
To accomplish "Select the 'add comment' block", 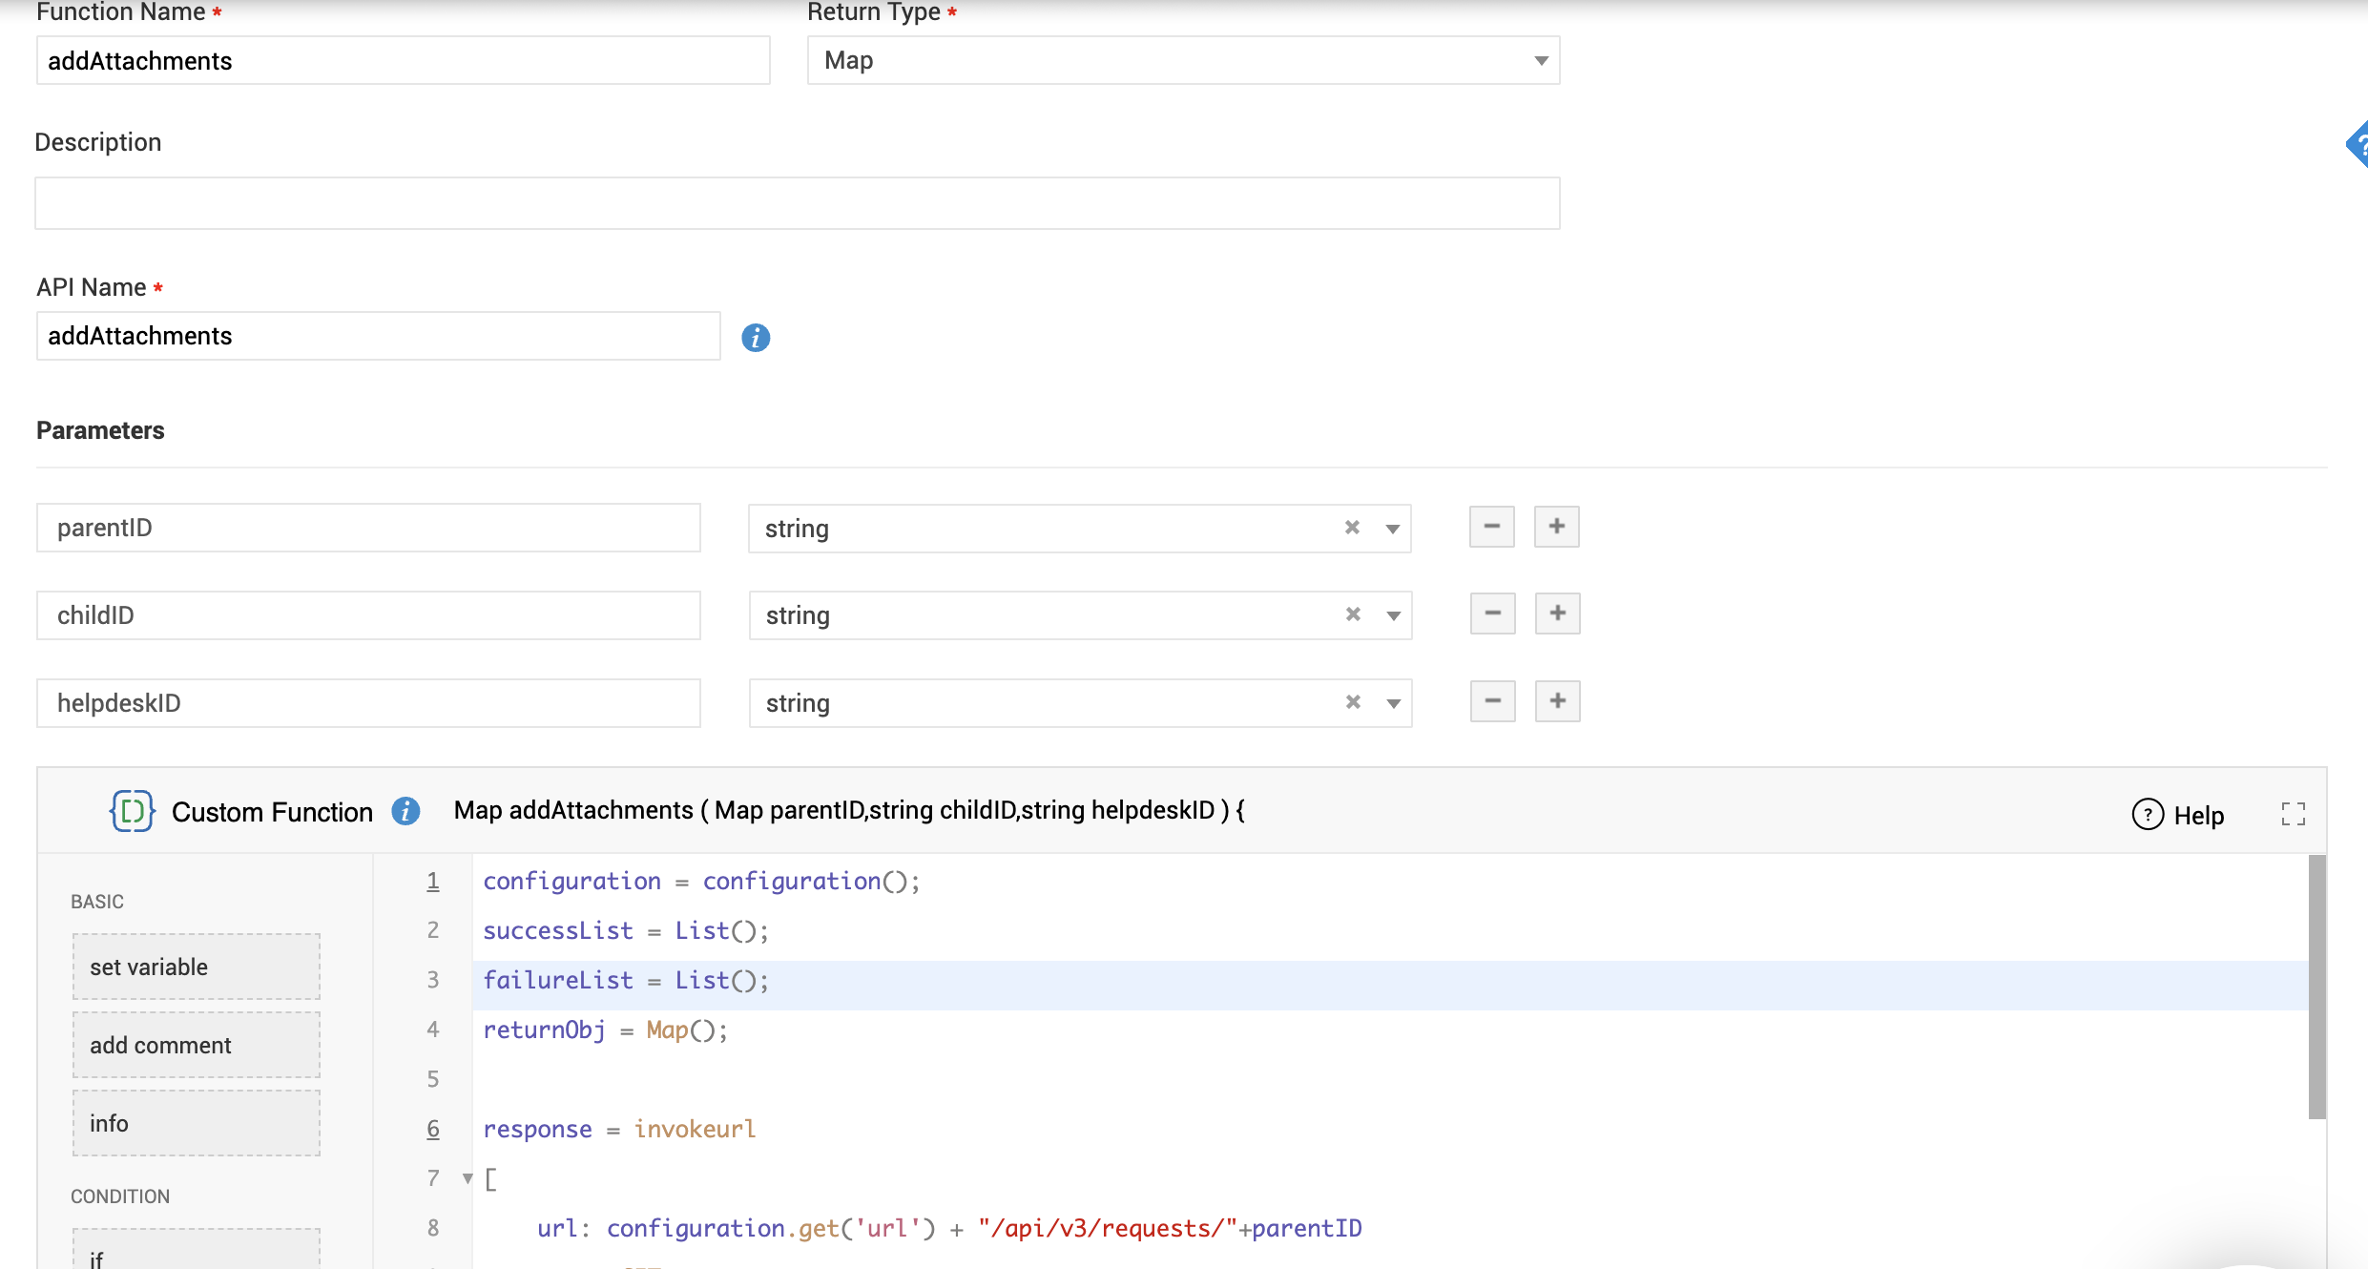I will [x=197, y=1045].
